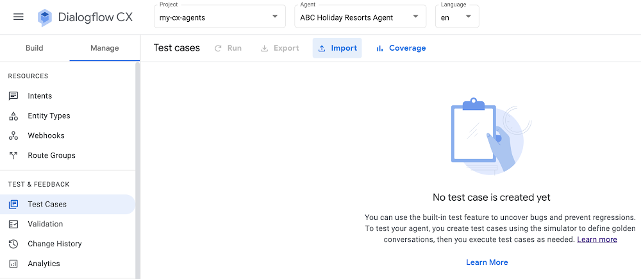Expand the Agent dropdown arrow
Screen dimensions: 641x279
(x=415, y=17)
